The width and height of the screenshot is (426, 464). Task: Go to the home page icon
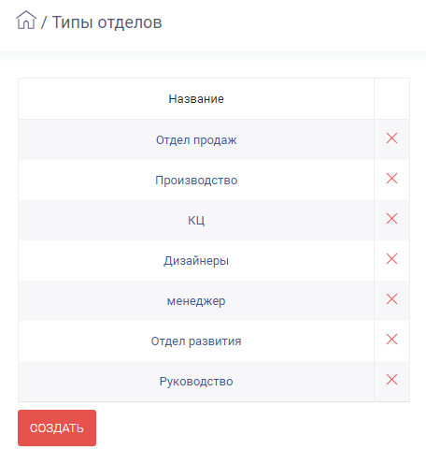(26, 20)
